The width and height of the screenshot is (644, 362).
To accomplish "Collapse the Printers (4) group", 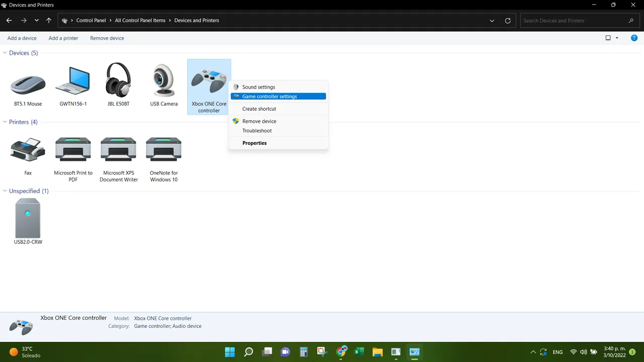I will coord(5,122).
